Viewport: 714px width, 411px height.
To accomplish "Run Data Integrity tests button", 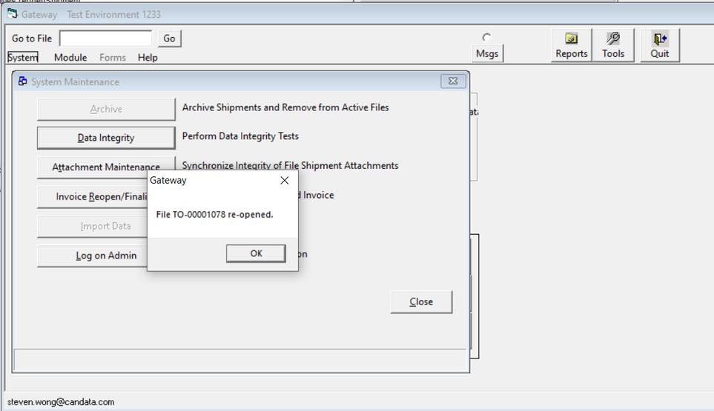I will (x=106, y=138).
